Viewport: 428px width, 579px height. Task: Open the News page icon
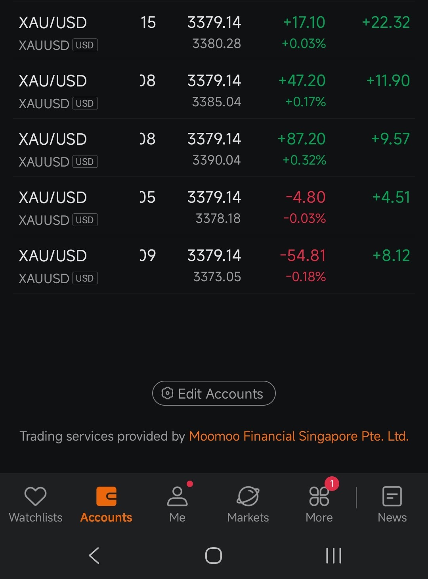click(x=392, y=496)
